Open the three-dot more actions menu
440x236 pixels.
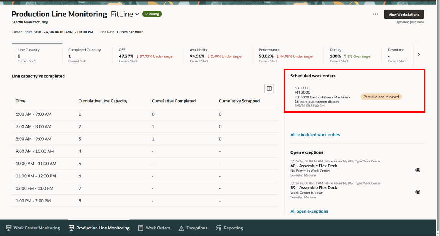(x=376, y=14)
